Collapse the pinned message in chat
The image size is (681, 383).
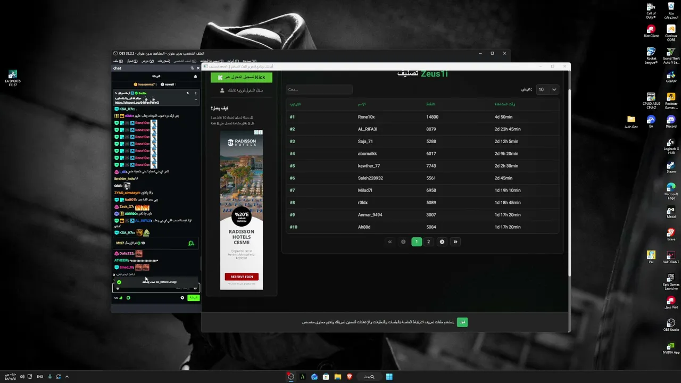point(195,99)
